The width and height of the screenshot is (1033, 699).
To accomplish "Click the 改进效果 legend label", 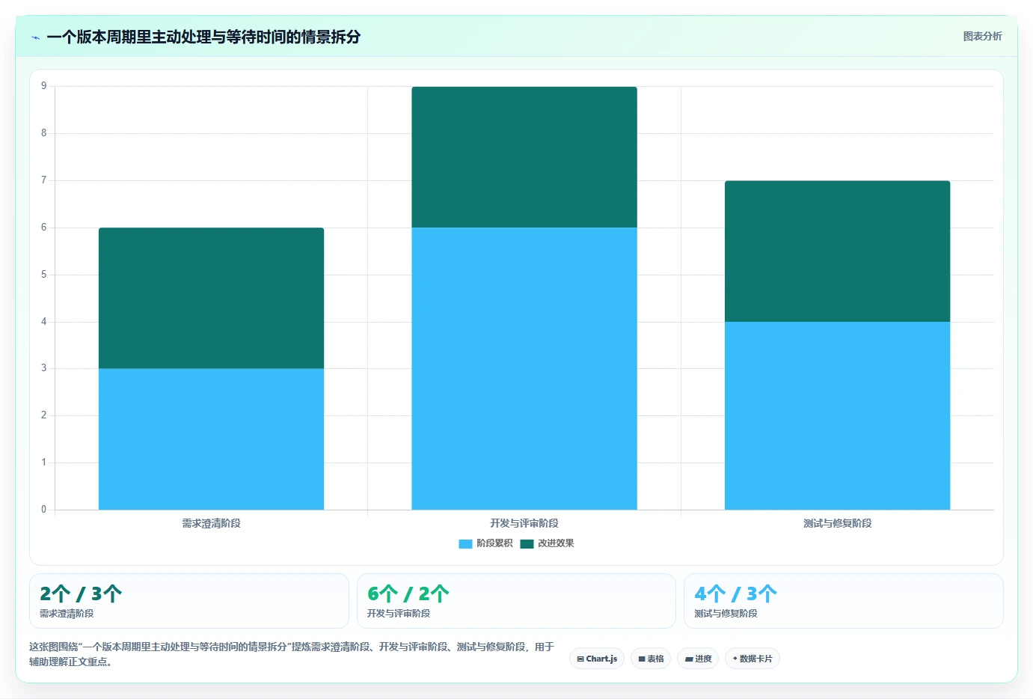I will point(556,543).
